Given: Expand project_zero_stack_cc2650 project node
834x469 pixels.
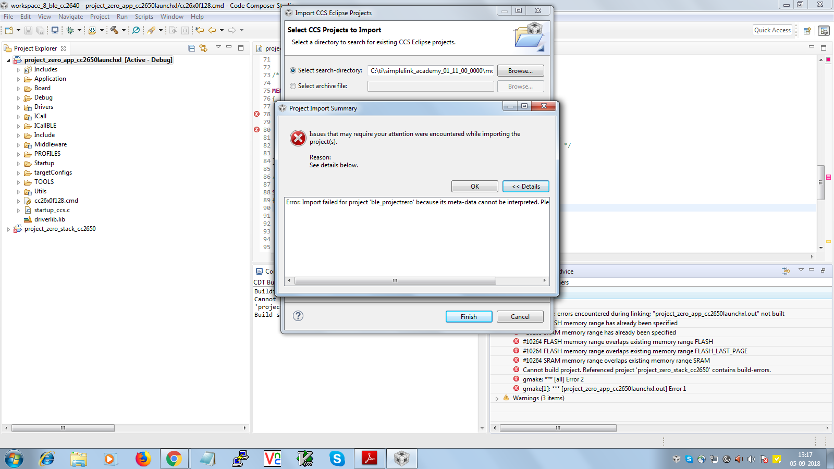Looking at the screenshot, I should coord(8,229).
